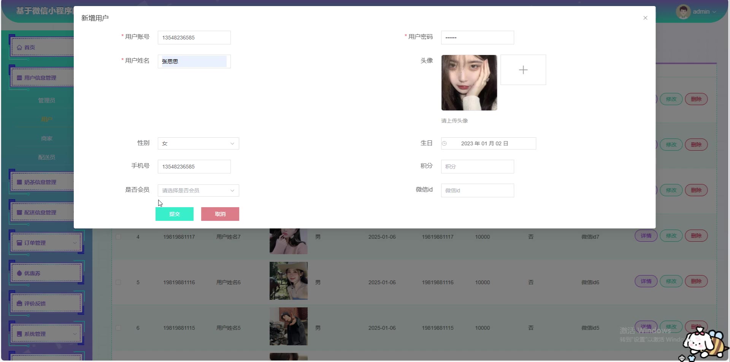730x362 pixels.
Task: Focus the 用户密码 password field
Action: click(x=478, y=38)
